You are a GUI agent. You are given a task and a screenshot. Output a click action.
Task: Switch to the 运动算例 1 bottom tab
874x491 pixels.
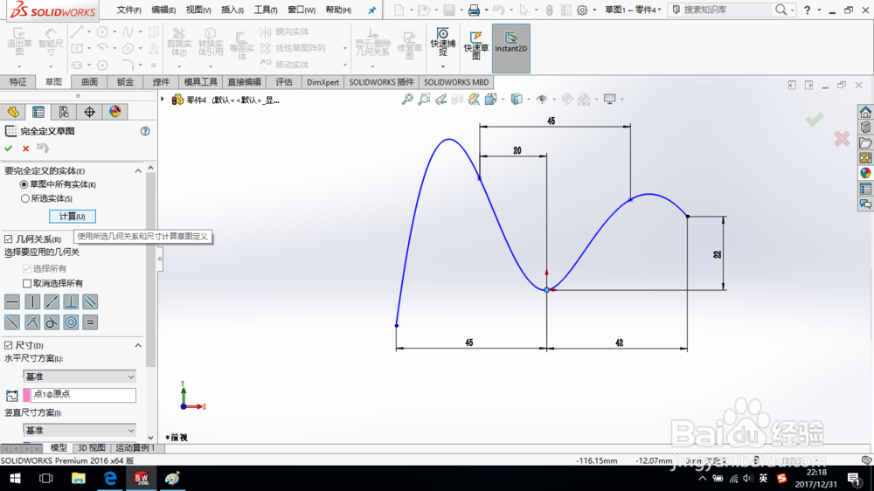point(135,448)
